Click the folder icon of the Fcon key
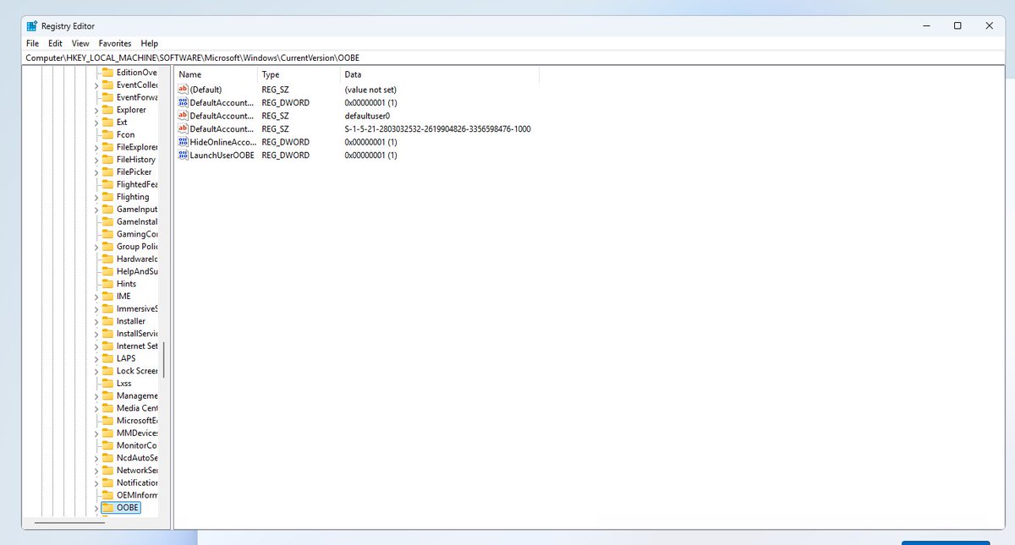This screenshot has width=1015, height=545. point(107,134)
